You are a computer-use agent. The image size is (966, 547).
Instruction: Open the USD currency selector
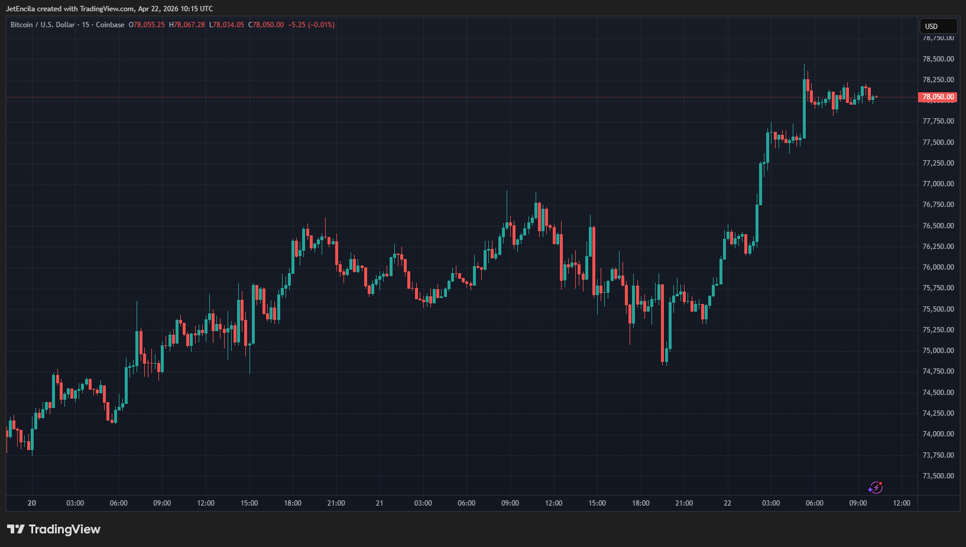938,26
